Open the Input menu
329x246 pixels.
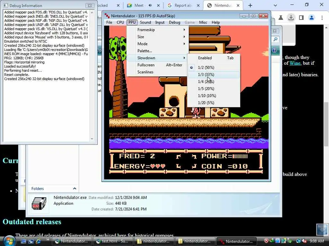click(160, 22)
